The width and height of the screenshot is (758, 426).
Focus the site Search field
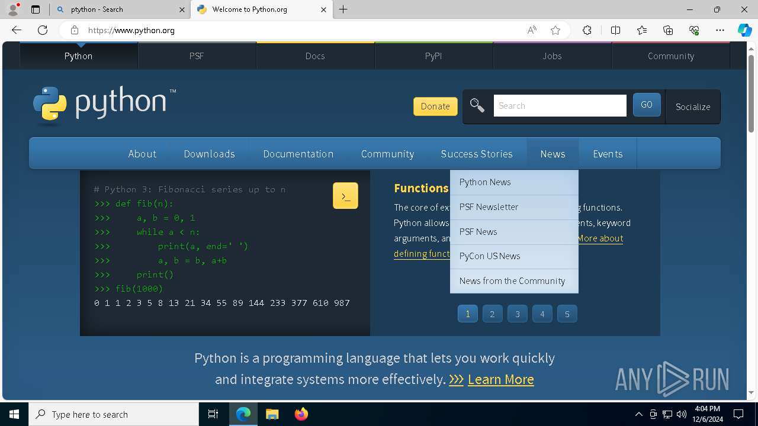560,106
